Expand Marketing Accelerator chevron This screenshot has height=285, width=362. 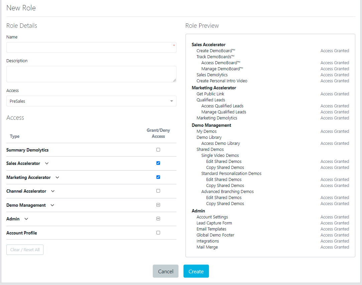(57, 177)
